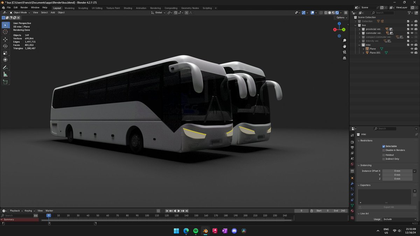Hide Plane.001 in viewport via eye
Viewport: 420px width, 236px height.
click(x=412, y=52)
